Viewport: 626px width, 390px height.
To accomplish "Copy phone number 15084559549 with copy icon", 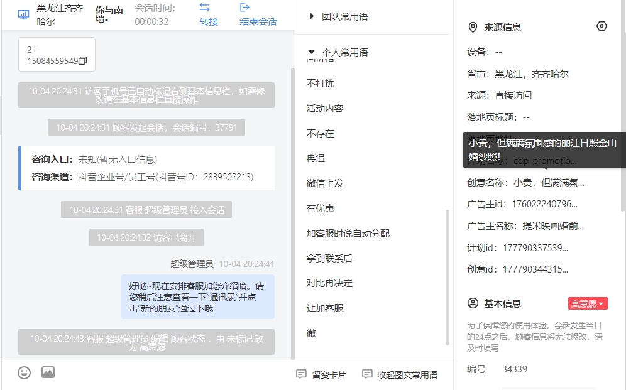I will click(x=82, y=61).
